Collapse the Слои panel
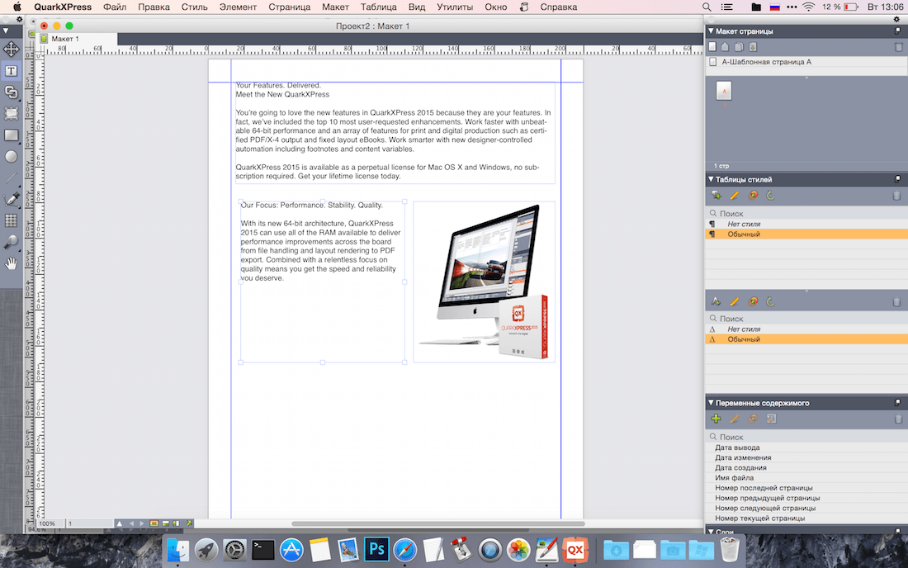The width and height of the screenshot is (908, 568). [711, 531]
